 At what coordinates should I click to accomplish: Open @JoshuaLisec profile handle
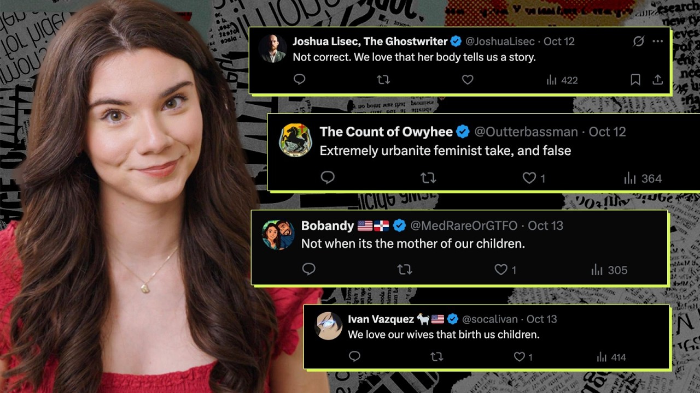point(500,41)
